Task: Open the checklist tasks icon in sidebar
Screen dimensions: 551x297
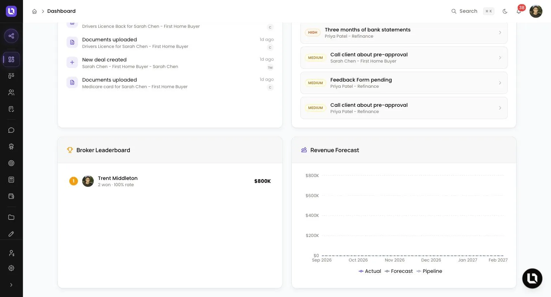Action: (x=11, y=109)
